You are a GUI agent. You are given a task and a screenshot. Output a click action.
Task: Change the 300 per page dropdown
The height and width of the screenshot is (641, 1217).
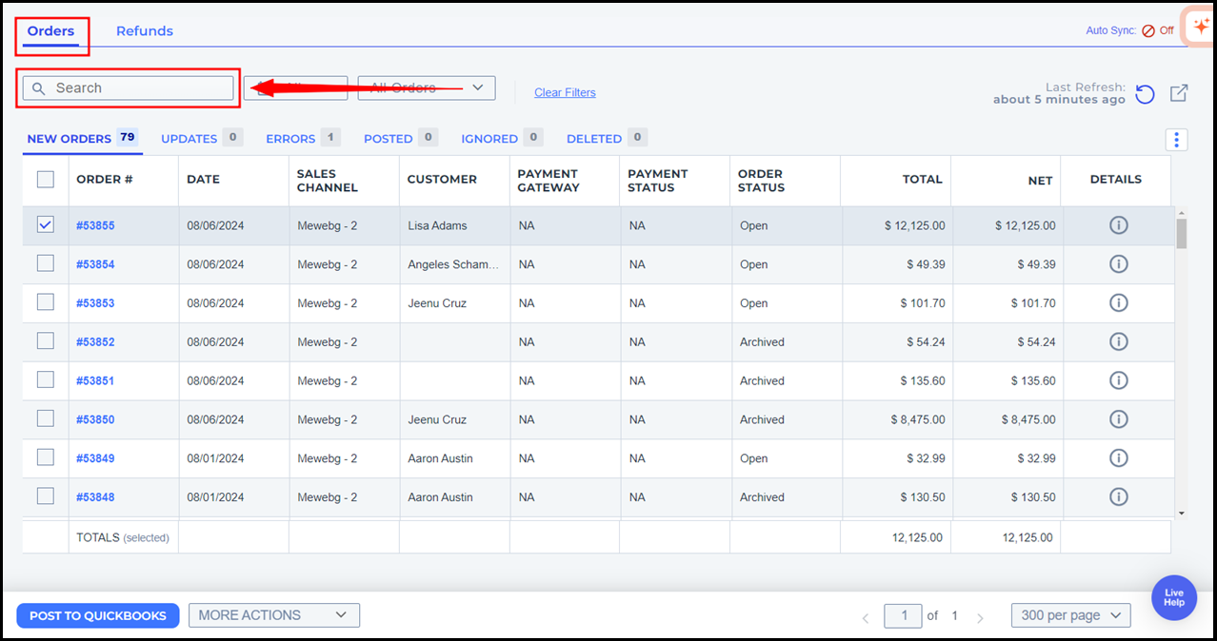pos(1070,615)
